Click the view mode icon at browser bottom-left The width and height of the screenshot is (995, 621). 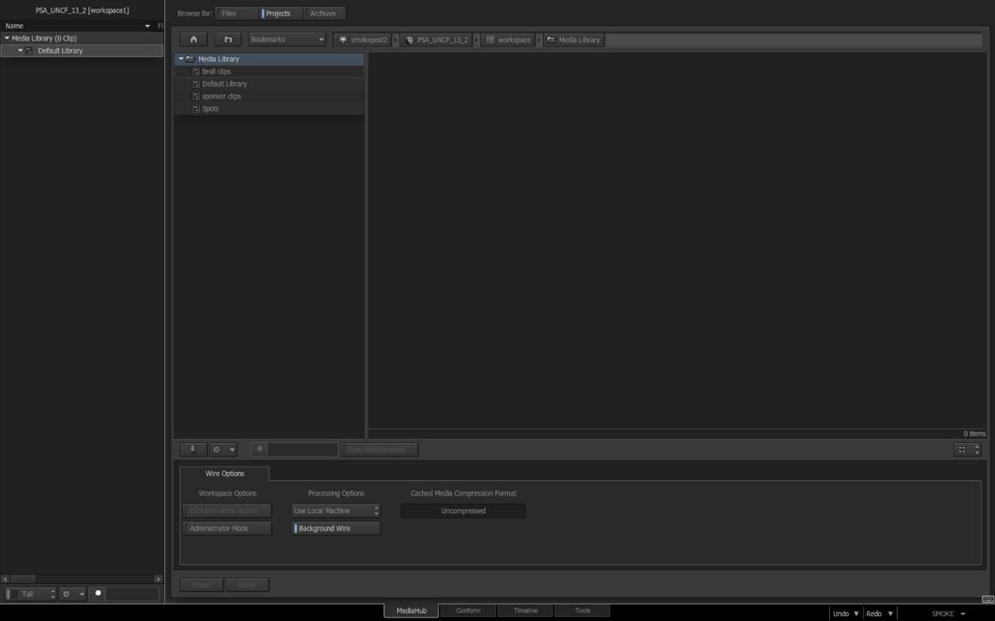point(193,450)
